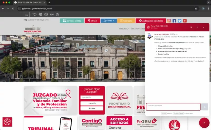Restart the chat conversation with refresh icon
This screenshot has width=211, height=130.
point(191,27)
